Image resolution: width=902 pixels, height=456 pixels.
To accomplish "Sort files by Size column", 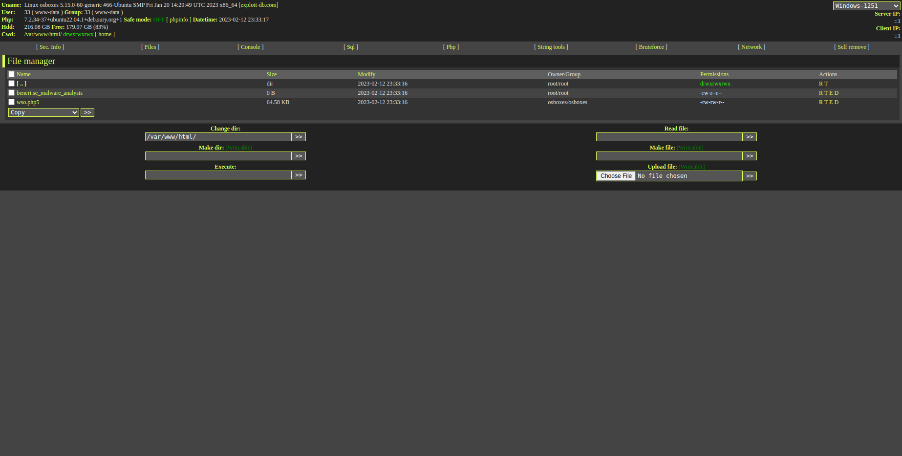I will click(272, 74).
